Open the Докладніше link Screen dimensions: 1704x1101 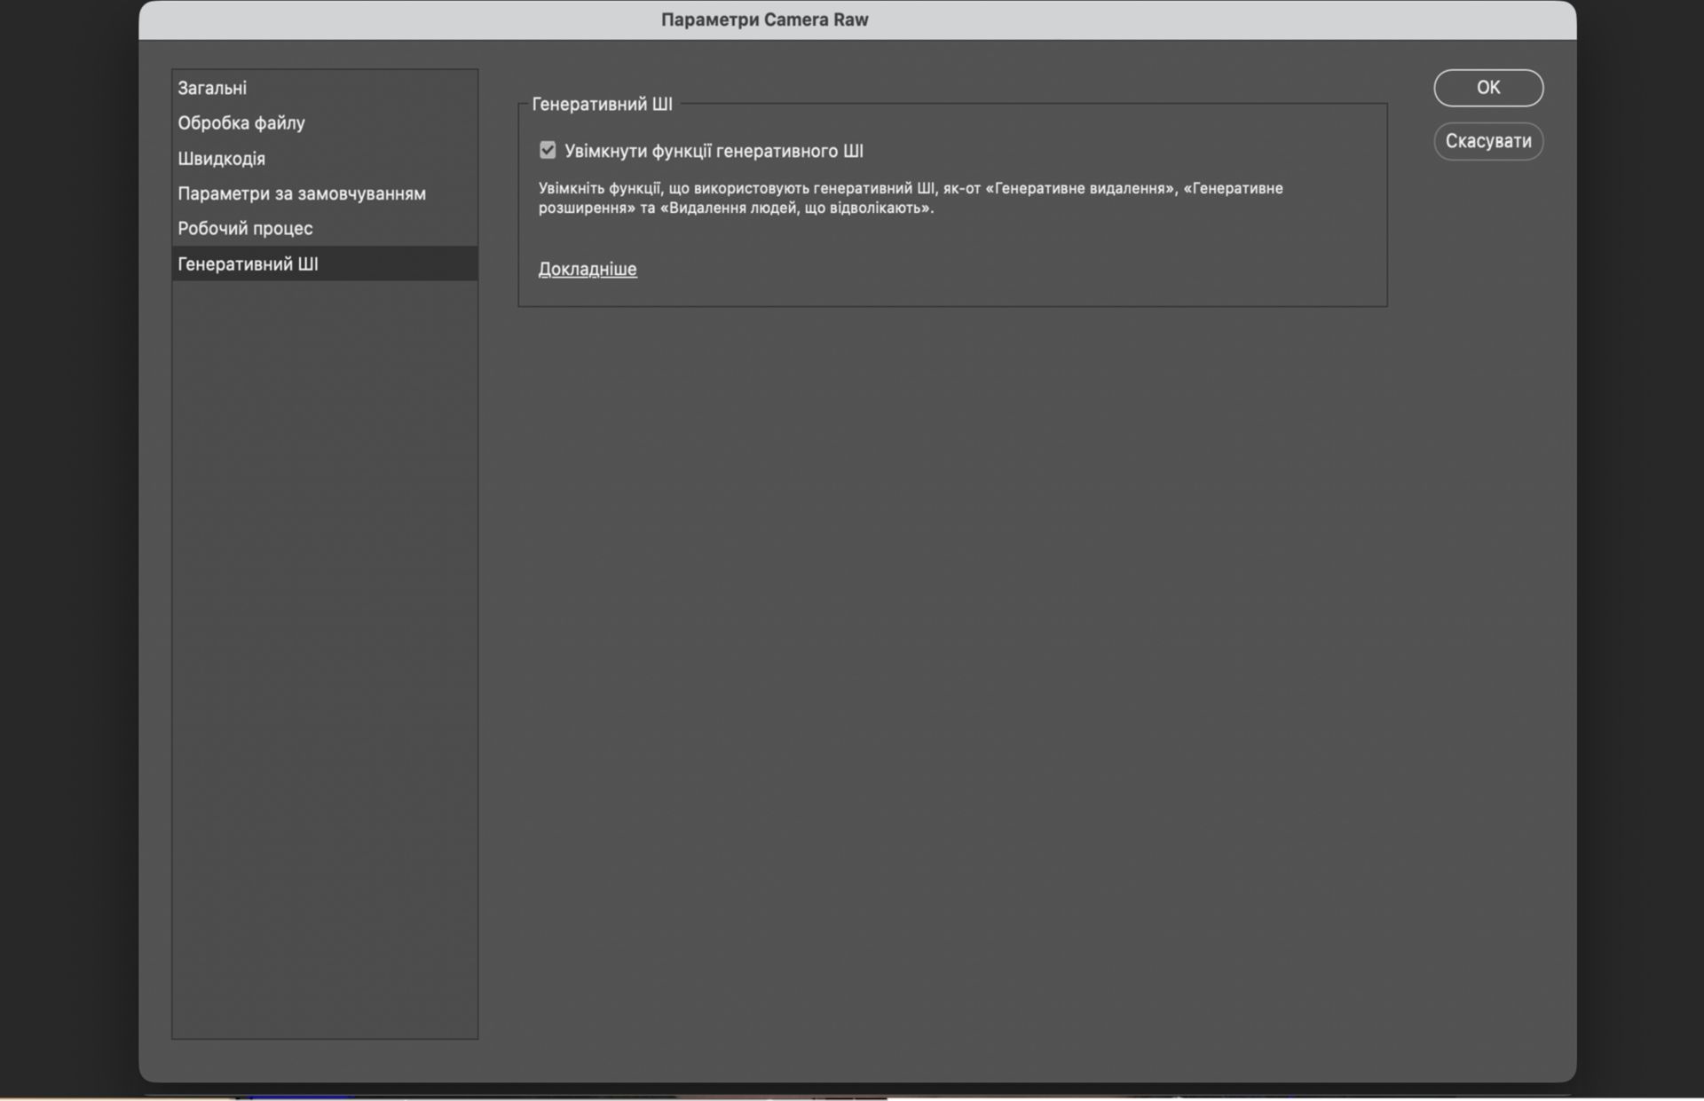588,269
